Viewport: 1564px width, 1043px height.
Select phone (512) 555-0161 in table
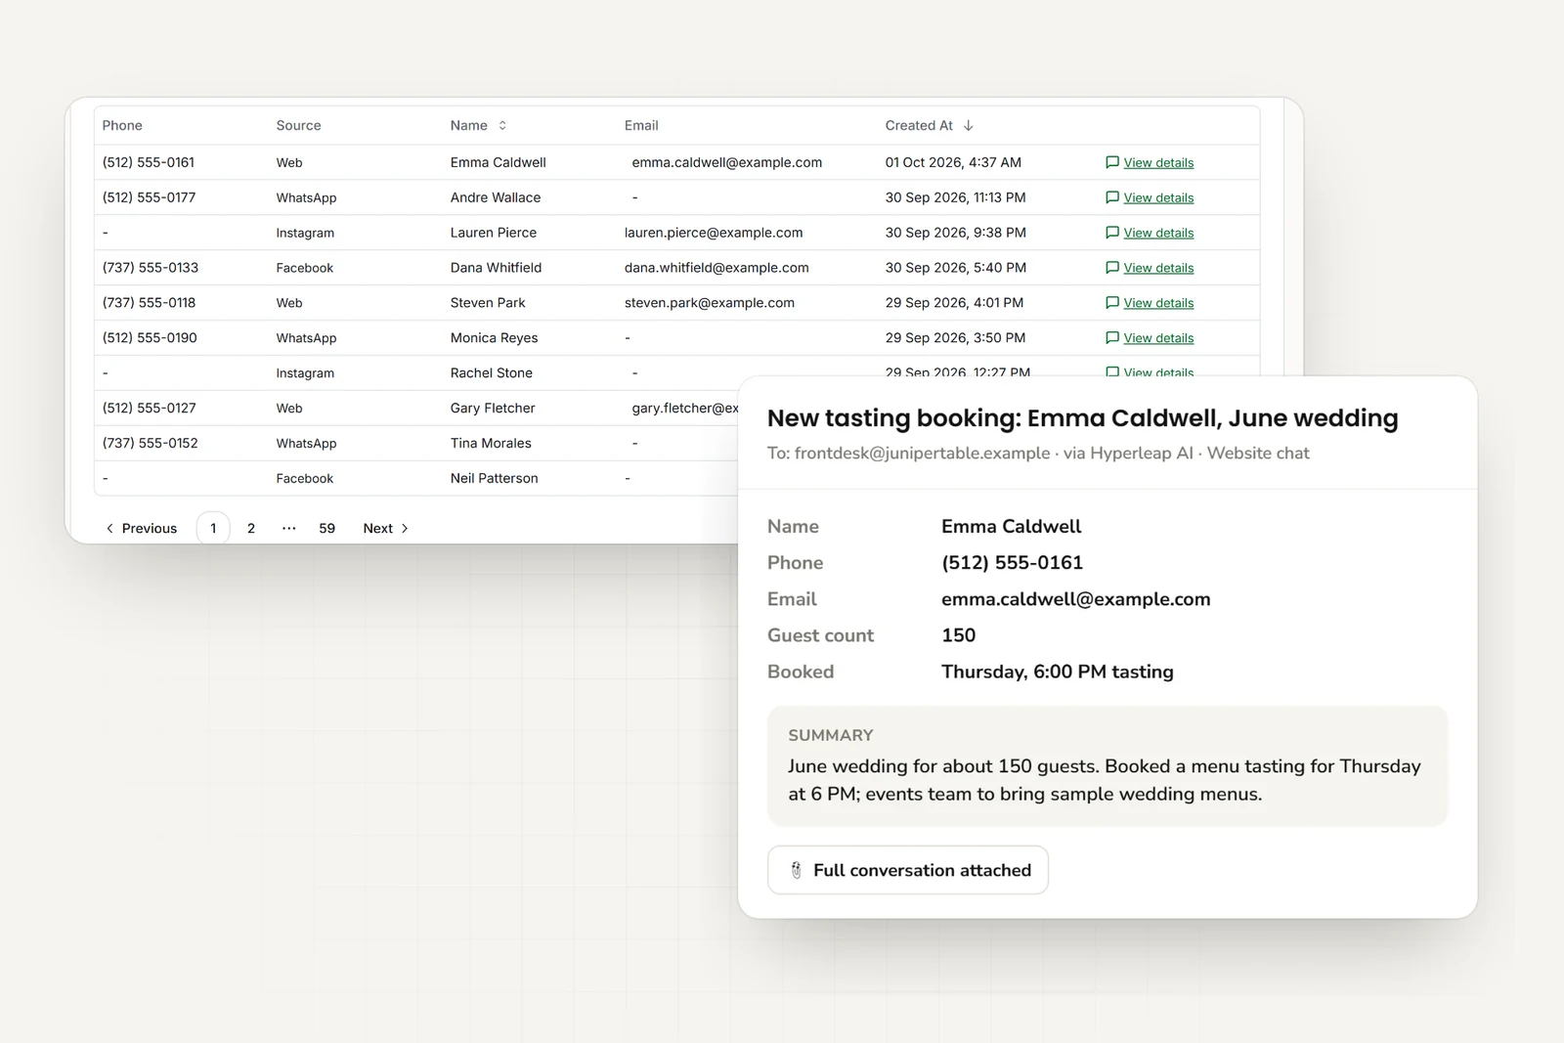[x=149, y=162]
